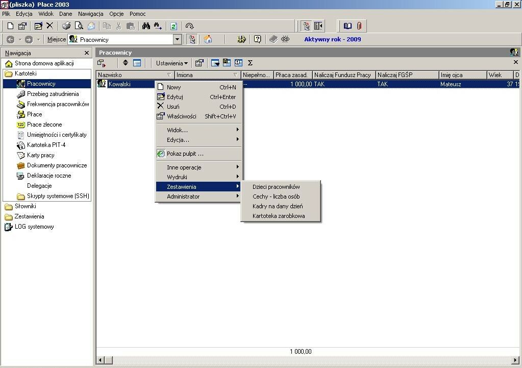Viewport: 522px width, 368px height.
Task: Open the Miejsce Pracownicy dropdown
Action: point(177,39)
